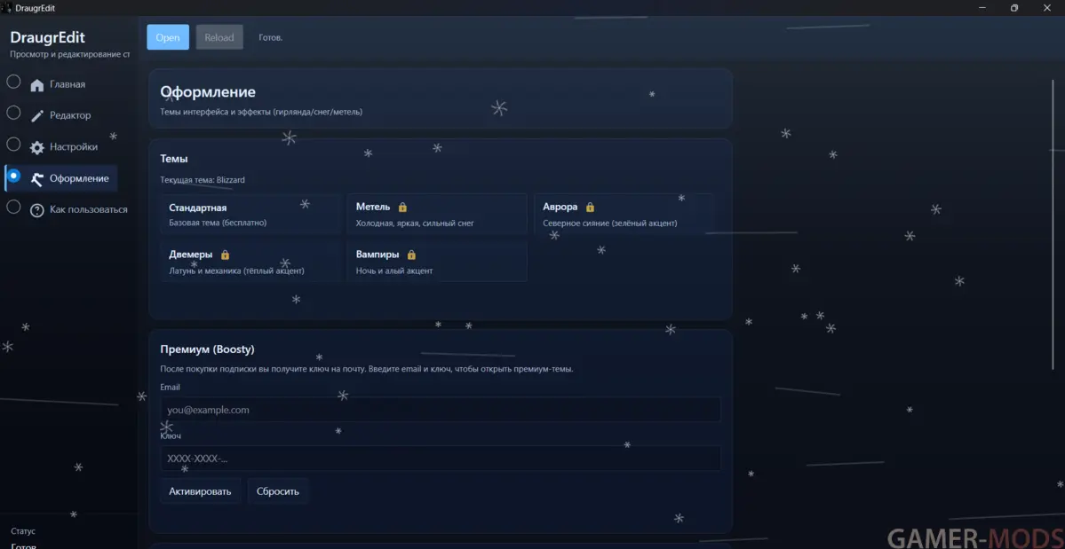Click the Ключ license key field
The height and width of the screenshot is (549, 1065).
tap(441, 459)
